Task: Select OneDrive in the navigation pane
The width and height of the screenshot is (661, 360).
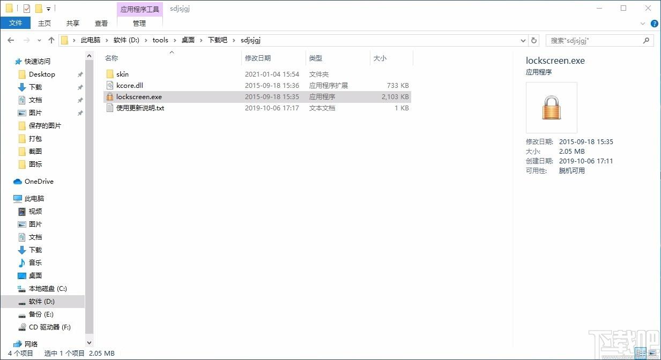Action: 39,181
